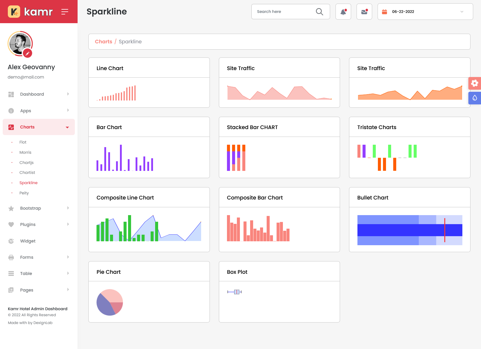The height and width of the screenshot is (349, 481).
Task: Select Chartjs in the Charts submenu
Action: pos(26,162)
